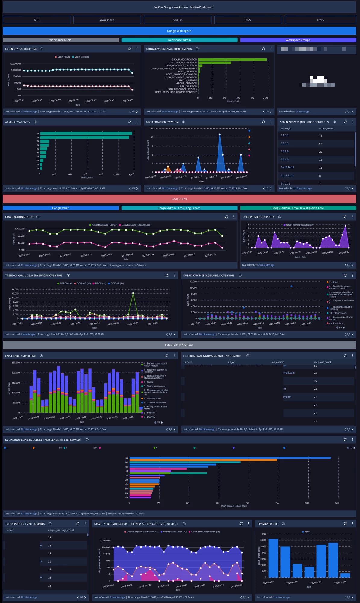Open the Workspace dashboard tab
The image size is (360, 603).
point(107,20)
